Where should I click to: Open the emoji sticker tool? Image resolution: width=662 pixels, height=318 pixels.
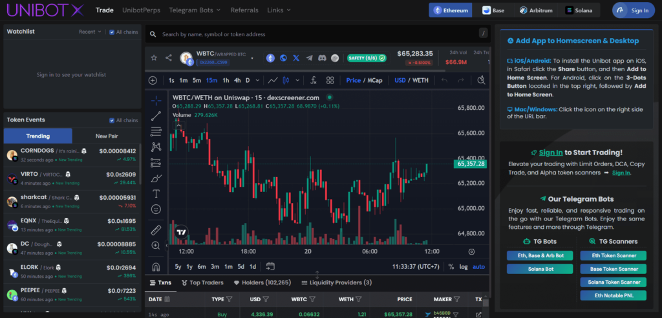pyautogui.click(x=156, y=209)
